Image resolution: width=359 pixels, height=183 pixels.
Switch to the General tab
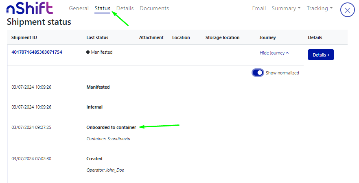[x=79, y=8]
